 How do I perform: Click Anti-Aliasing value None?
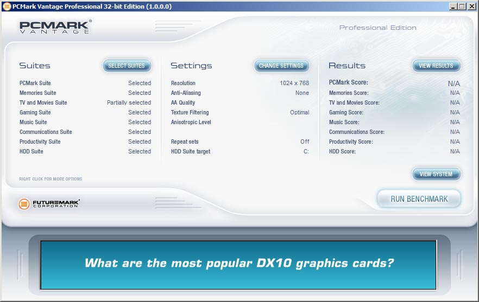pyautogui.click(x=302, y=93)
